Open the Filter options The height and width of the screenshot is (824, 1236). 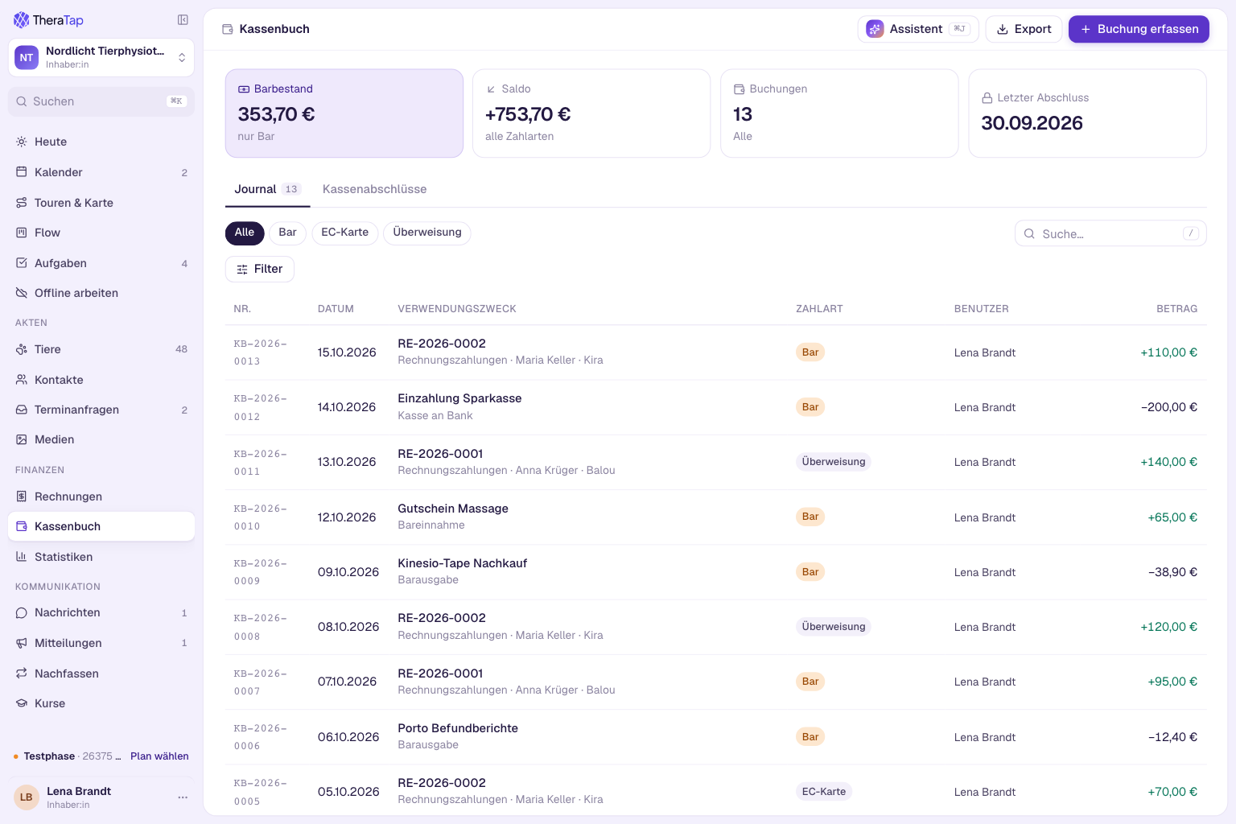pyautogui.click(x=260, y=270)
